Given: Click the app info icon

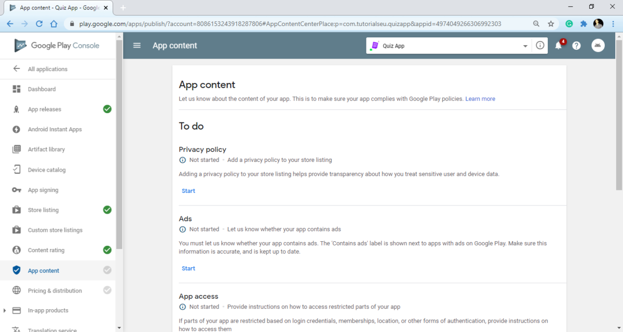Looking at the screenshot, I should point(540,46).
